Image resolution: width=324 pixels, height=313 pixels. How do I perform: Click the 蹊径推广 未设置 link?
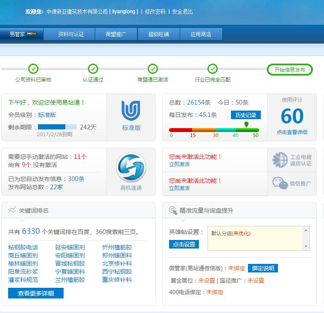256,281
